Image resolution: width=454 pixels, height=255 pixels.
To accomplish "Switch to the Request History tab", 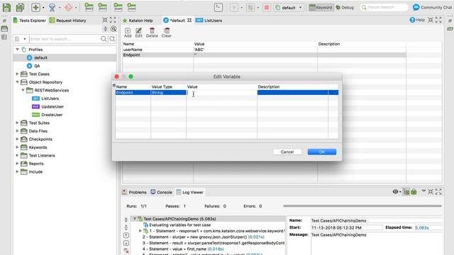I will pyautogui.click(x=68, y=21).
